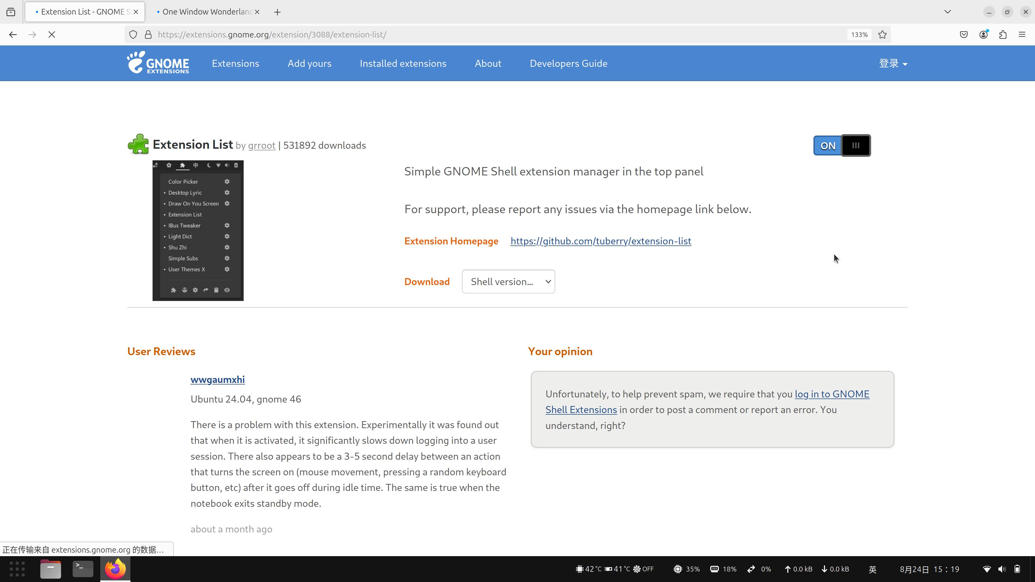The height and width of the screenshot is (582, 1035).
Task: Open tracking protection shield icon
Action: click(x=133, y=34)
